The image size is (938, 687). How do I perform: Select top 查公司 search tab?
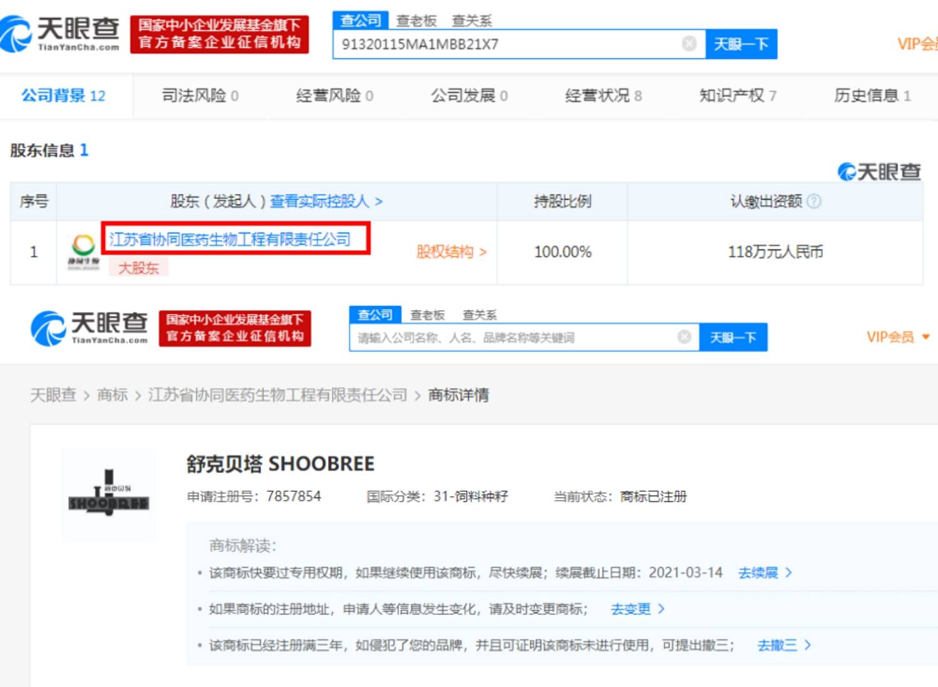coord(360,20)
